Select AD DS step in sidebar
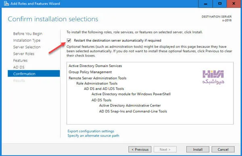 19,67
